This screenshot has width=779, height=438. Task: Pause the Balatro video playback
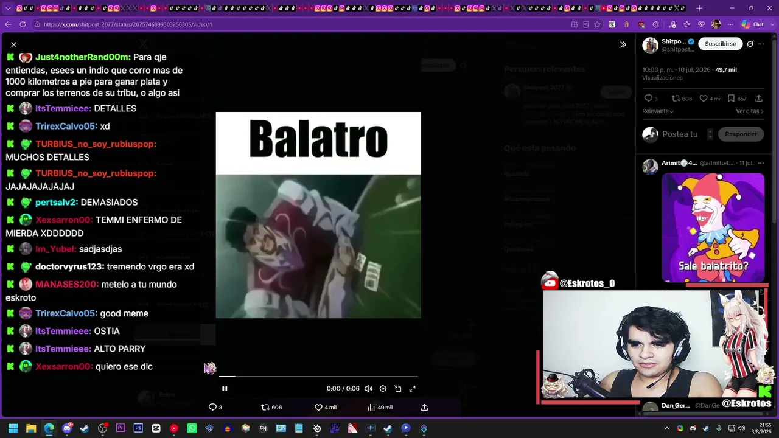tap(225, 389)
